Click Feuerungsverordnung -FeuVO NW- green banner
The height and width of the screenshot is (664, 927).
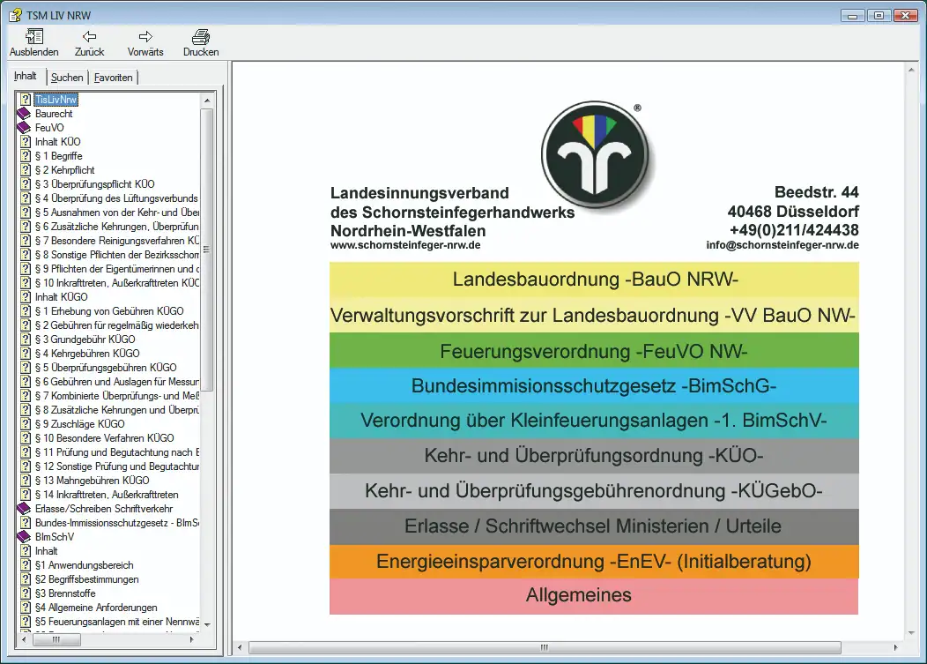pyautogui.click(x=594, y=351)
